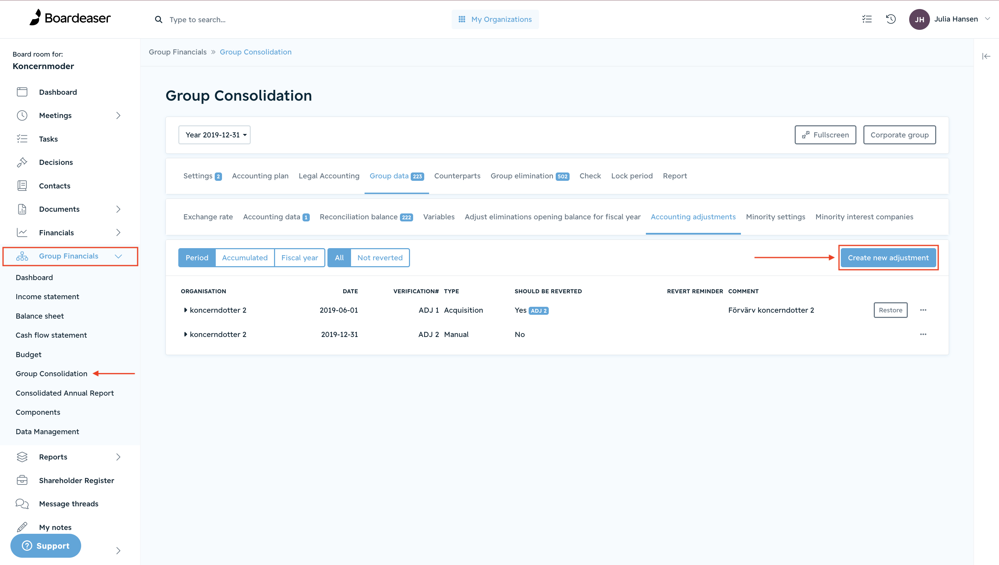Click the My notes pencil icon
The image size is (999, 565).
coord(22,527)
